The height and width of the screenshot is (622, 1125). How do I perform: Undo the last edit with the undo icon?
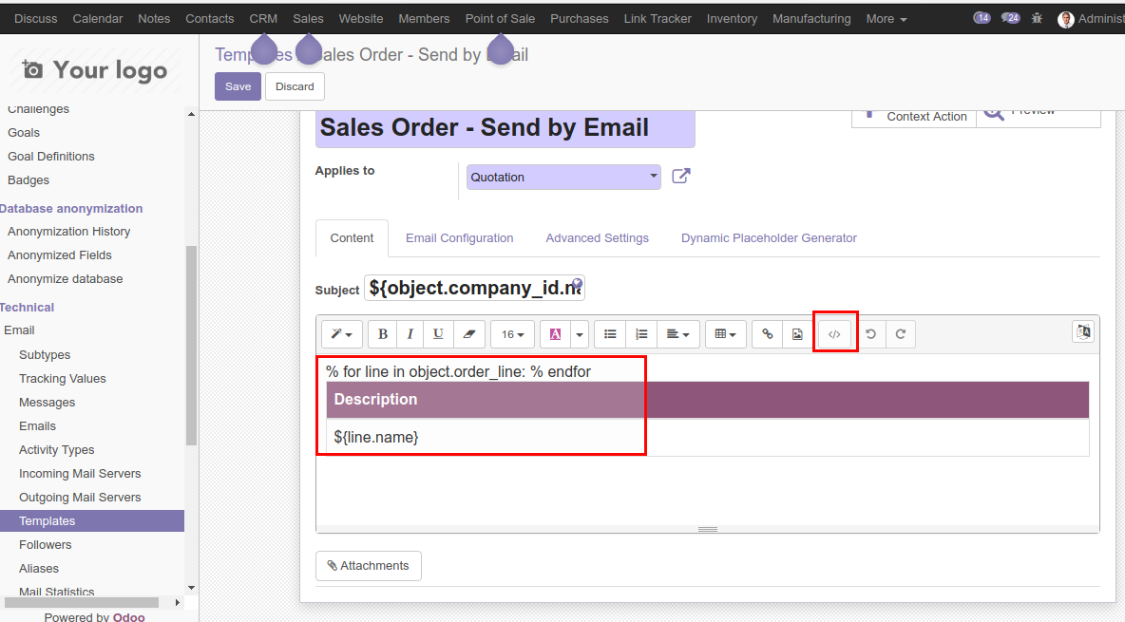(870, 332)
